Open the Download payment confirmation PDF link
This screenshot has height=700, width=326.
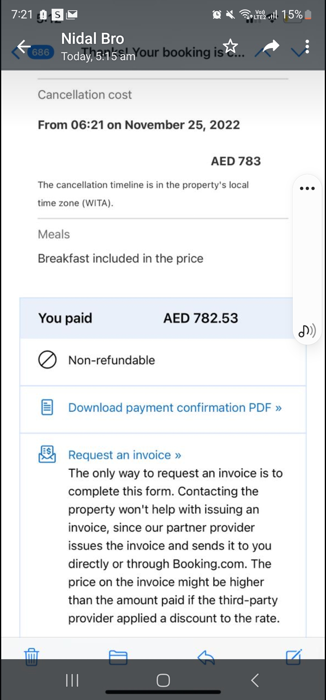pos(174,408)
